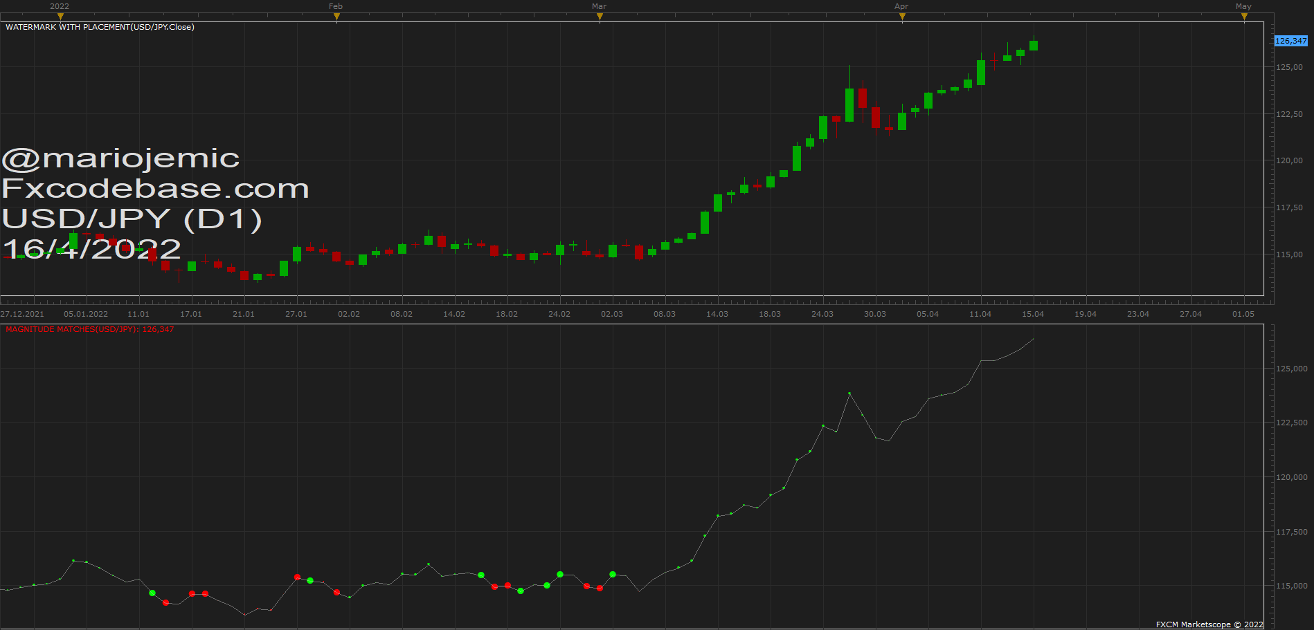
Task: Click the 24.03 date label
Action: click(822, 314)
